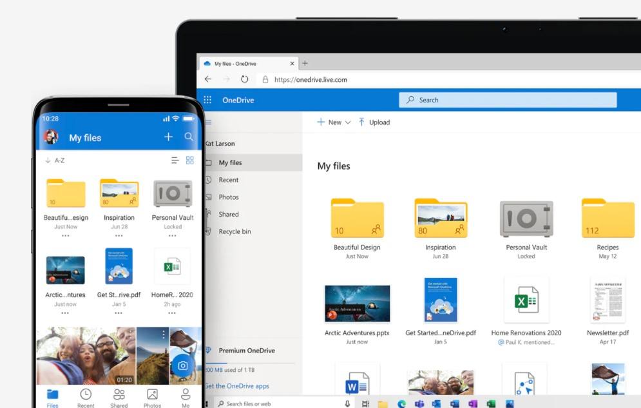Open more options under HomeR... 2020 on phone
The image size is (641, 408).
tap(172, 313)
